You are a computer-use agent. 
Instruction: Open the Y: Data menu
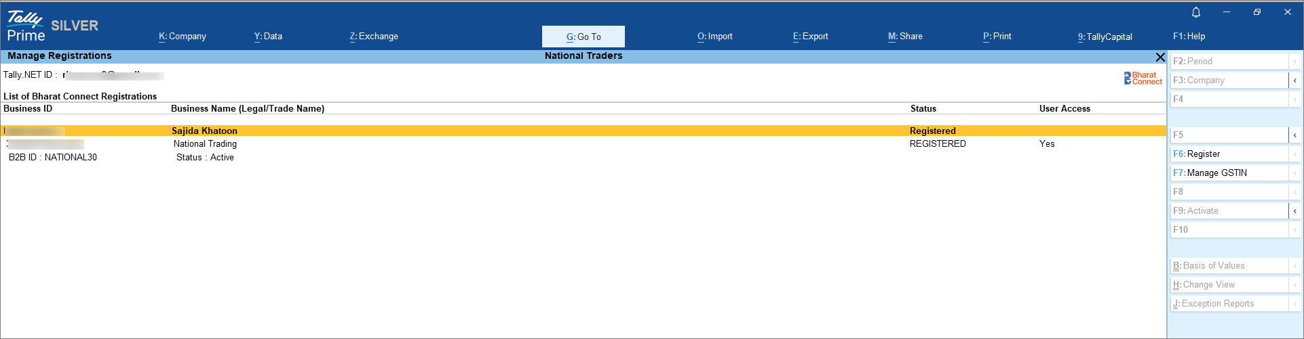268,37
